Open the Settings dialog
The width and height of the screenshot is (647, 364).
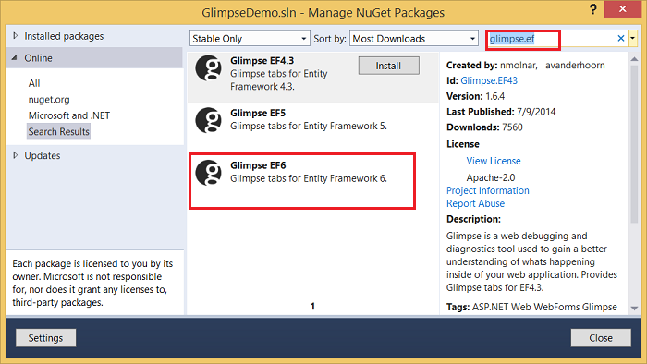[x=45, y=337]
